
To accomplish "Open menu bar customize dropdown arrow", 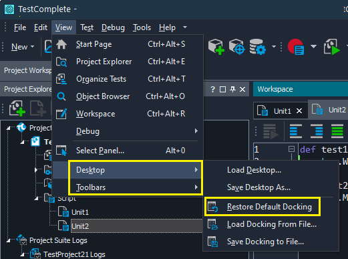I will [x=185, y=27].
